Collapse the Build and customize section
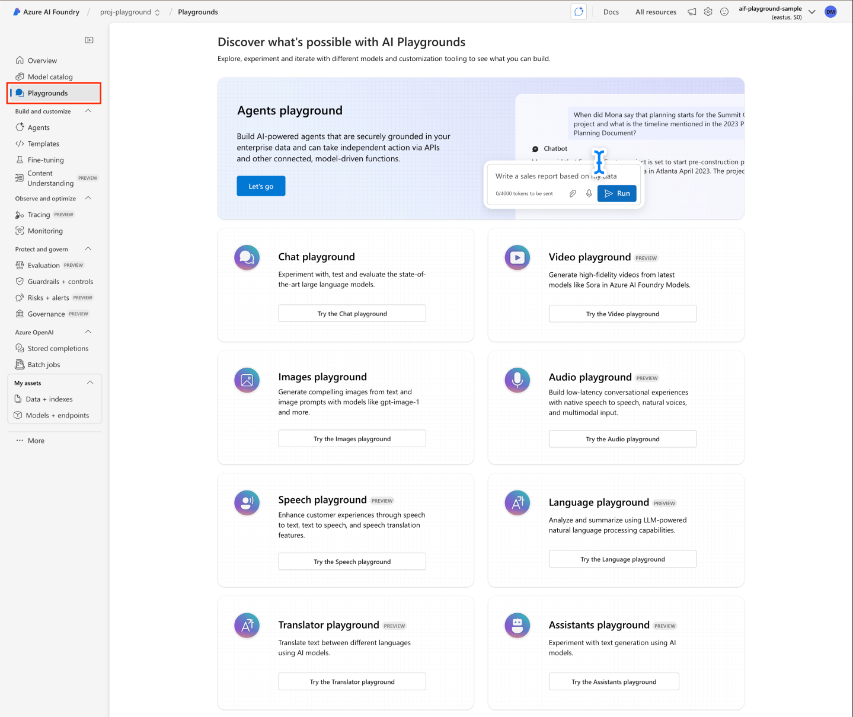This screenshot has height=717, width=853. (88, 111)
